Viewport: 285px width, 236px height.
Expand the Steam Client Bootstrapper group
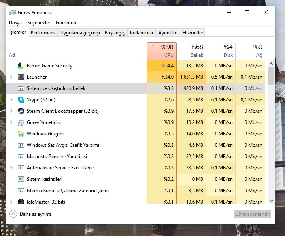pos(11,111)
